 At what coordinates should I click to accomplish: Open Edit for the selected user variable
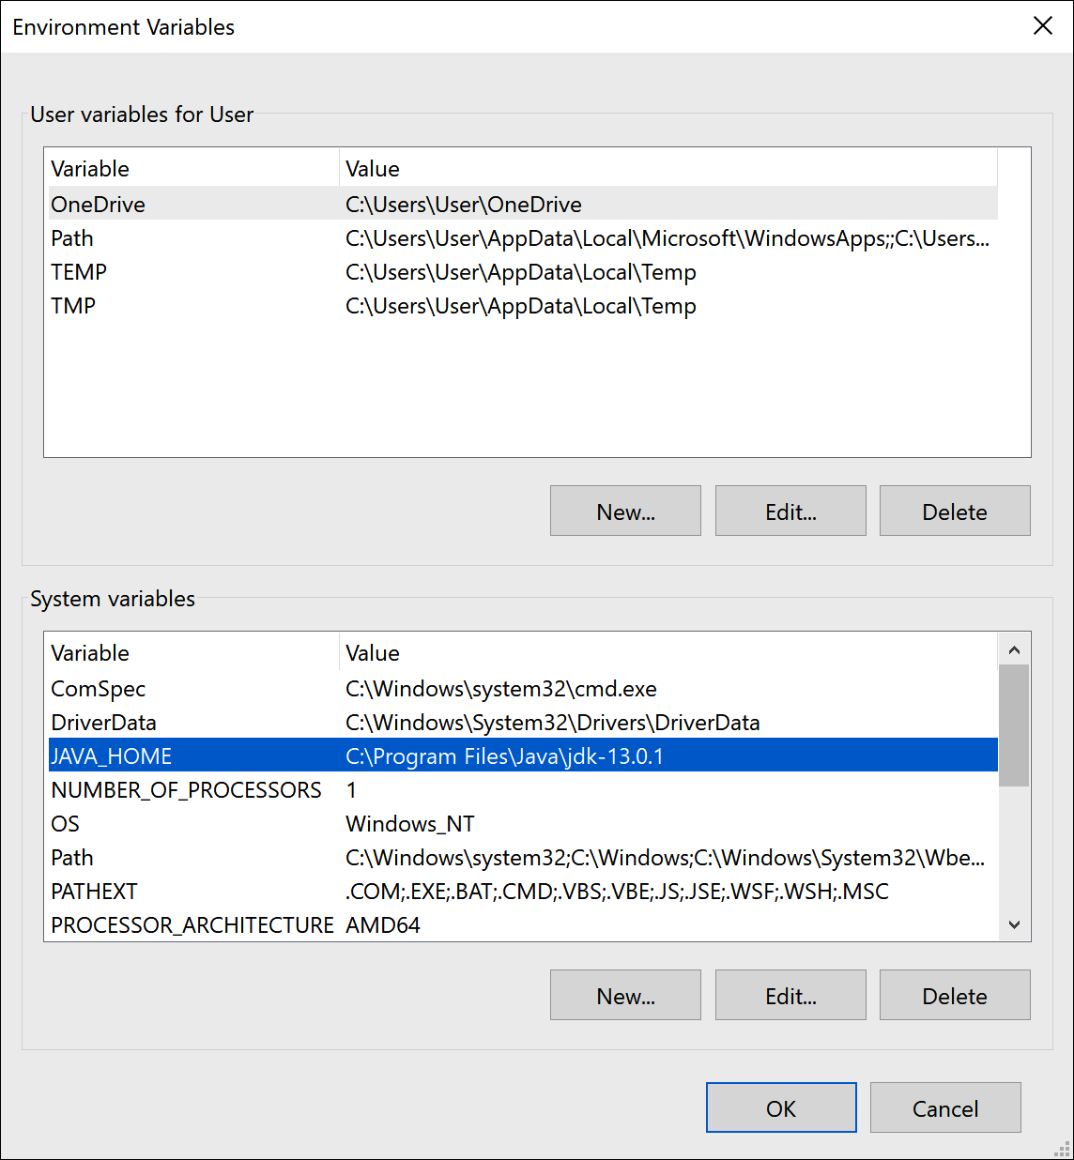coord(790,511)
